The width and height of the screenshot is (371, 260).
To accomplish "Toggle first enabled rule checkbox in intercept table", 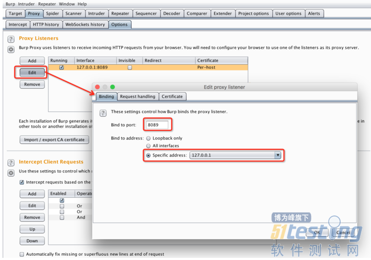I will (62, 201).
